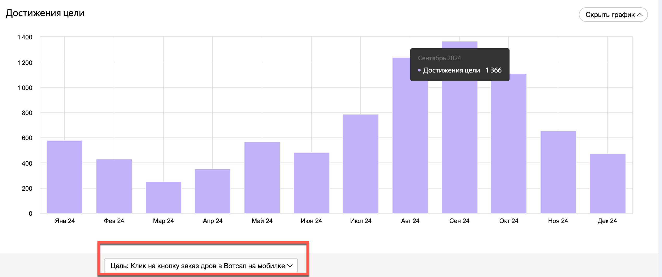Click the Июн 24 bar

coord(312,183)
